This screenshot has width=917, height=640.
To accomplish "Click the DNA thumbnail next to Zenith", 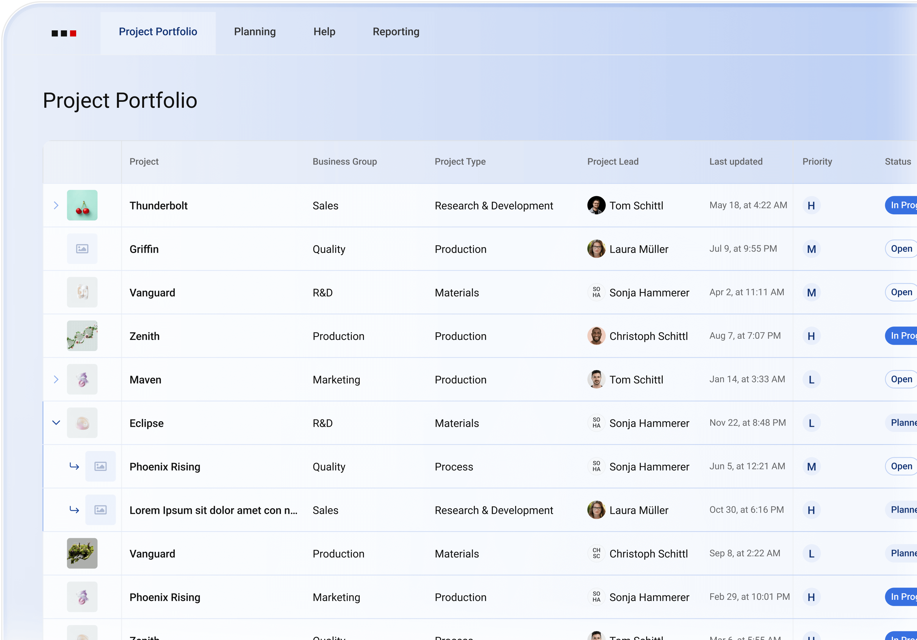I will 82,335.
